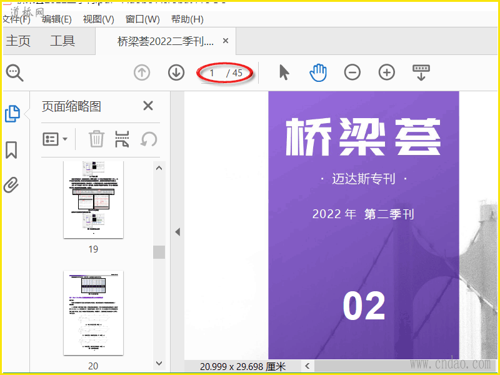Open the find text magnifier tool
The height and width of the screenshot is (375, 500).
(x=14, y=72)
